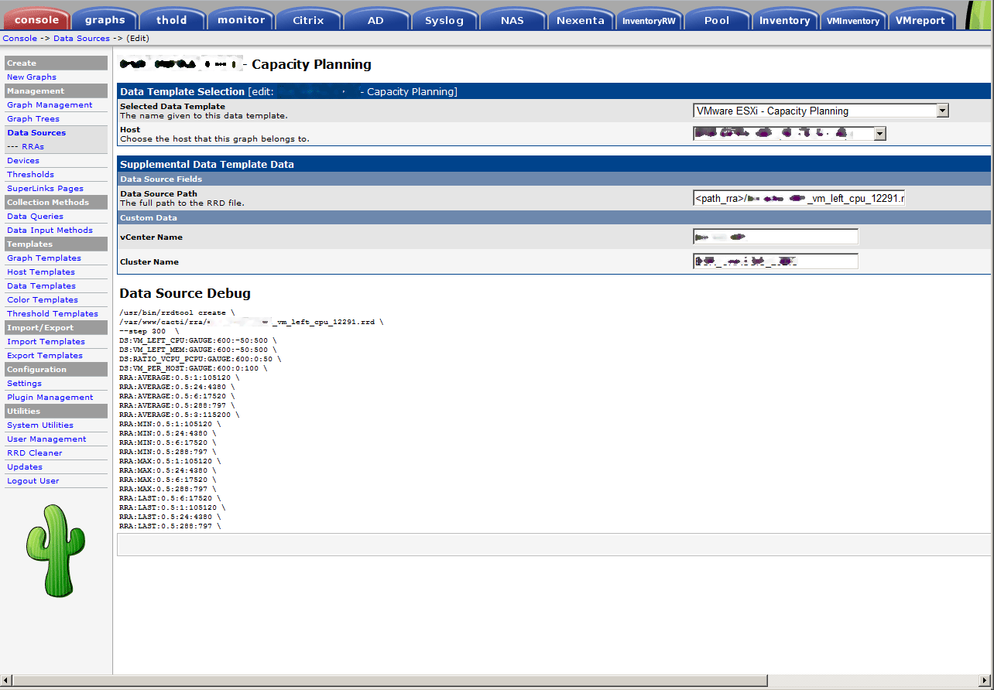Open the console tab
994x690 pixels.
coord(36,20)
